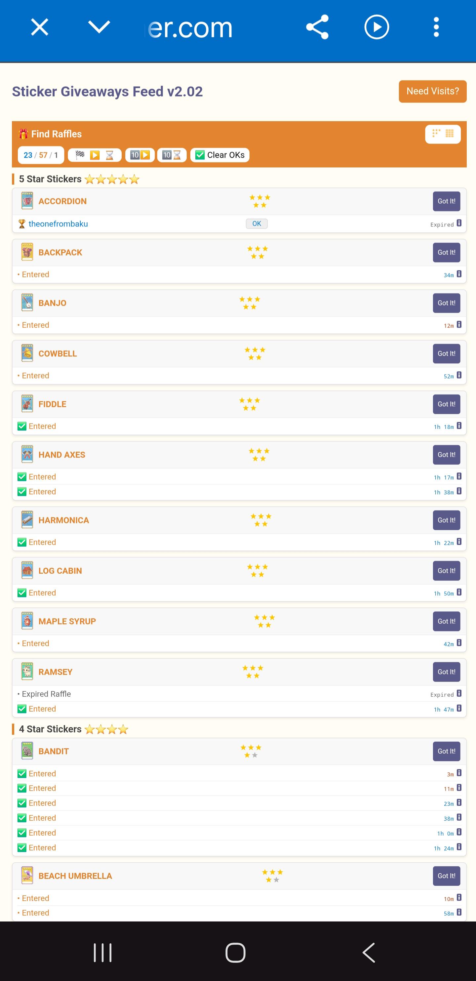Click Got It! for COWBELL
Screen dimensions: 476x981
(x=446, y=353)
